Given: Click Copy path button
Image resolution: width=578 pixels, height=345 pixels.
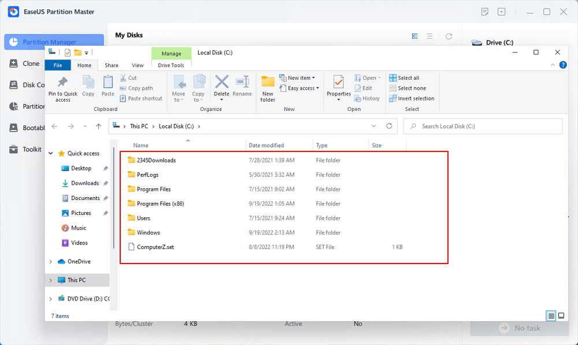Looking at the screenshot, I should tap(136, 88).
